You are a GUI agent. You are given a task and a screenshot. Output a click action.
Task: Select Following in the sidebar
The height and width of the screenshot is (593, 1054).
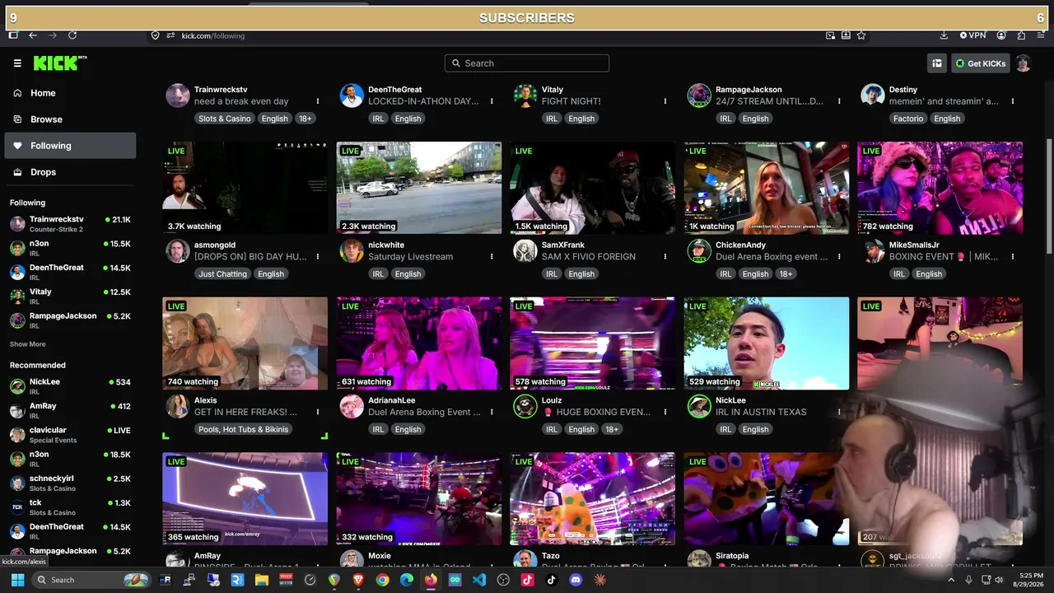(71, 146)
